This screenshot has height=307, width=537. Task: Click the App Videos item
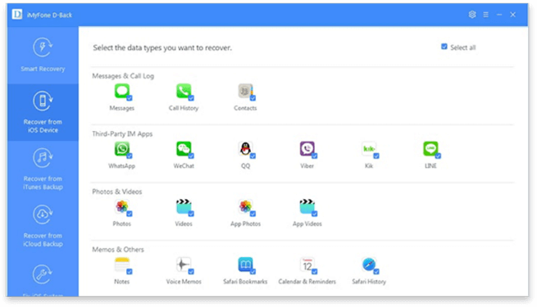click(x=307, y=213)
